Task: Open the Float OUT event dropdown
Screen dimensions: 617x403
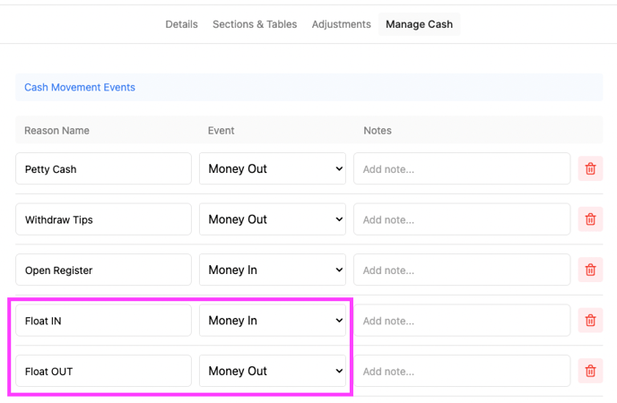Action: point(273,371)
